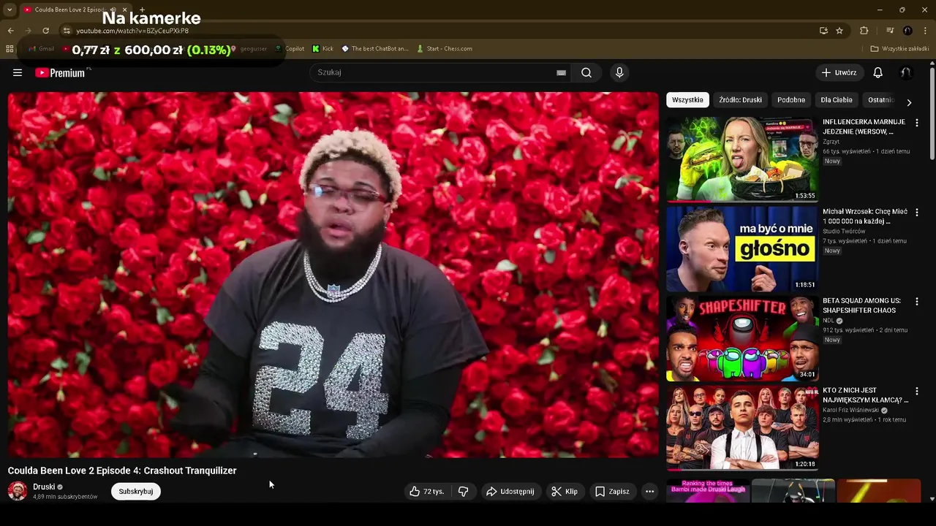Open the Wszystkie zakładki bookmarks folder

(x=900, y=49)
